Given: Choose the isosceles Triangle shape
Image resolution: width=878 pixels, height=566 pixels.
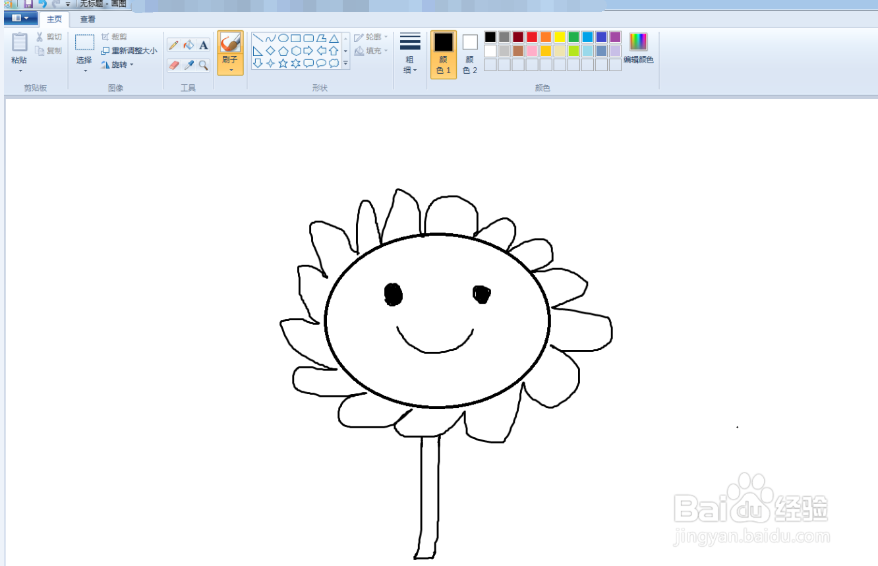Looking at the screenshot, I should coord(334,38).
